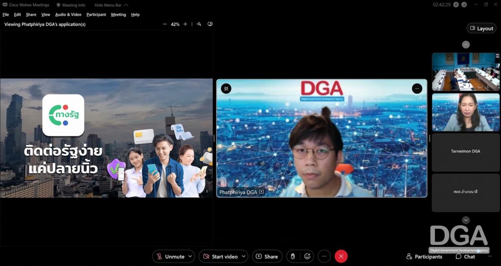Open the Participants panel
The width and height of the screenshot is (501, 266).
click(425, 257)
